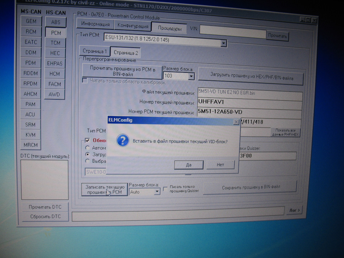Image resolution: width=344 pixels, height=258 pixels.
Task: Select the Автом... radio option
Action: pyautogui.click(x=87, y=148)
